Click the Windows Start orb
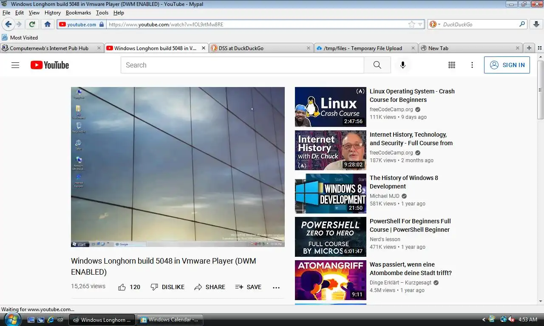The width and height of the screenshot is (544, 326). (x=12, y=319)
